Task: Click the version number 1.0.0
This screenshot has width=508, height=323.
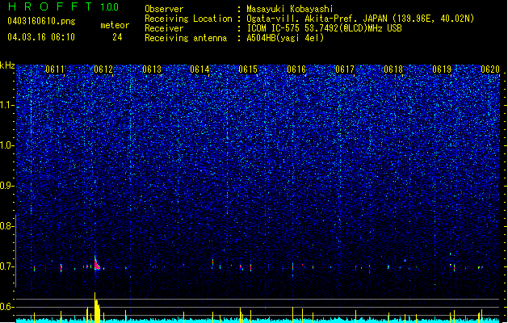Action: click(x=109, y=7)
